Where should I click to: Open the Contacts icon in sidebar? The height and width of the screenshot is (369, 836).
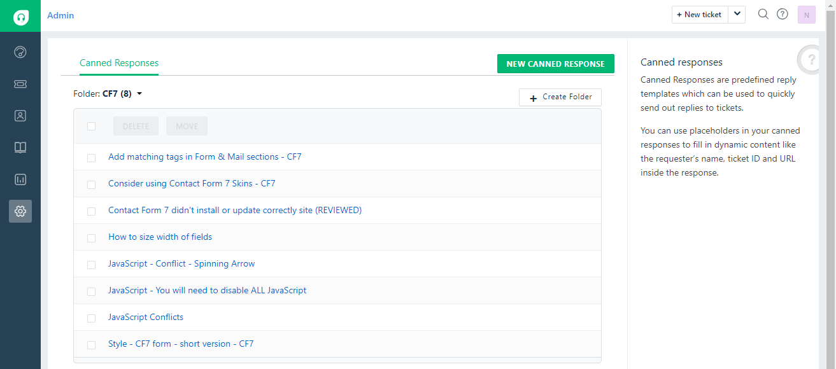[x=20, y=116]
